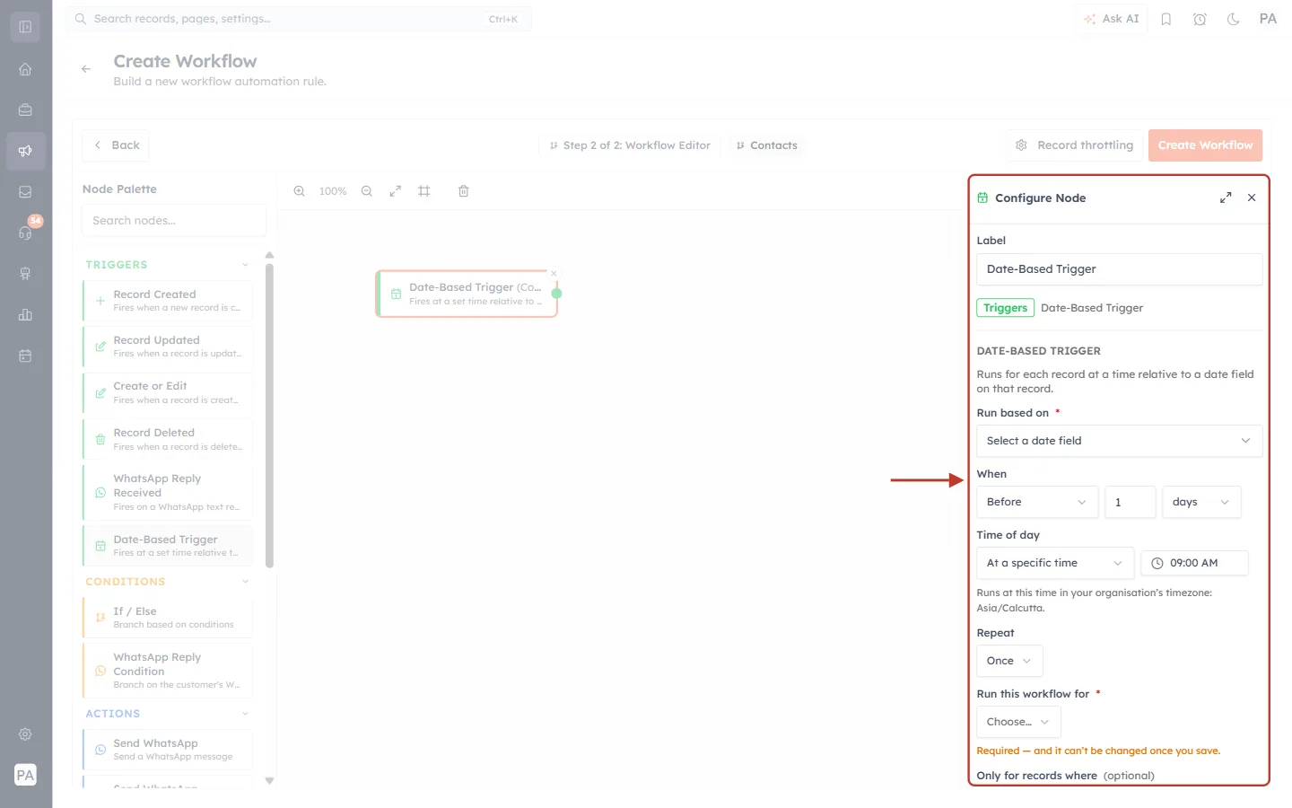Viewport: 1292px width, 808px height.
Task: Open the settings gear in sidebar
Action: pyautogui.click(x=25, y=734)
